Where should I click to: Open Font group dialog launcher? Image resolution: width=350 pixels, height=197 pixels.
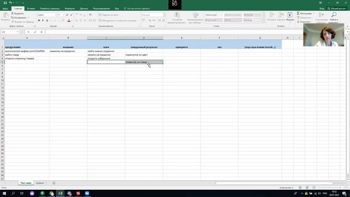click(x=72, y=26)
